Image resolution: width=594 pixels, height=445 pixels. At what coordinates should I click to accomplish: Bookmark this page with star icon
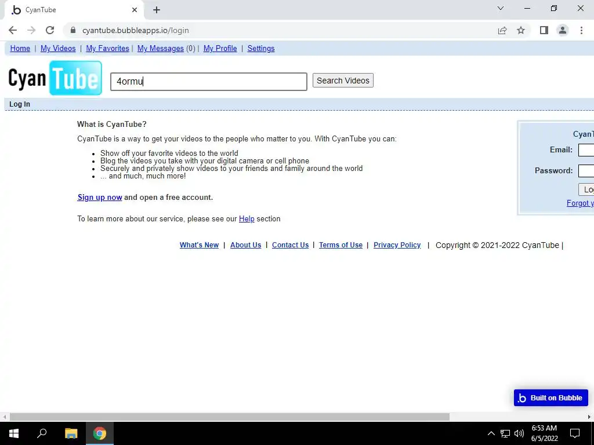521,30
